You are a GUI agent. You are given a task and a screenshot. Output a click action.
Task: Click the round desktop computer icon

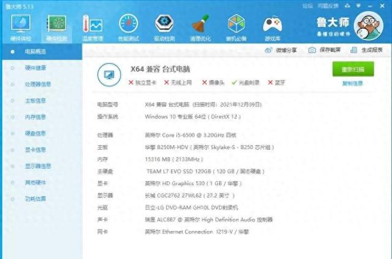click(109, 75)
